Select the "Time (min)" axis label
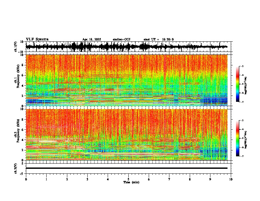This screenshot has width=260, height=201. [x=131, y=182]
